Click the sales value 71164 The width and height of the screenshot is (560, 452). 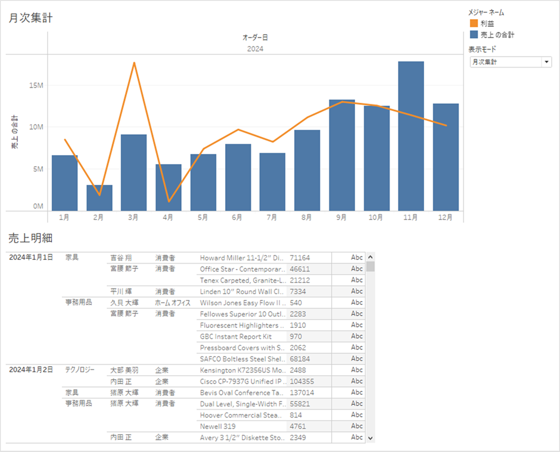[300, 258]
